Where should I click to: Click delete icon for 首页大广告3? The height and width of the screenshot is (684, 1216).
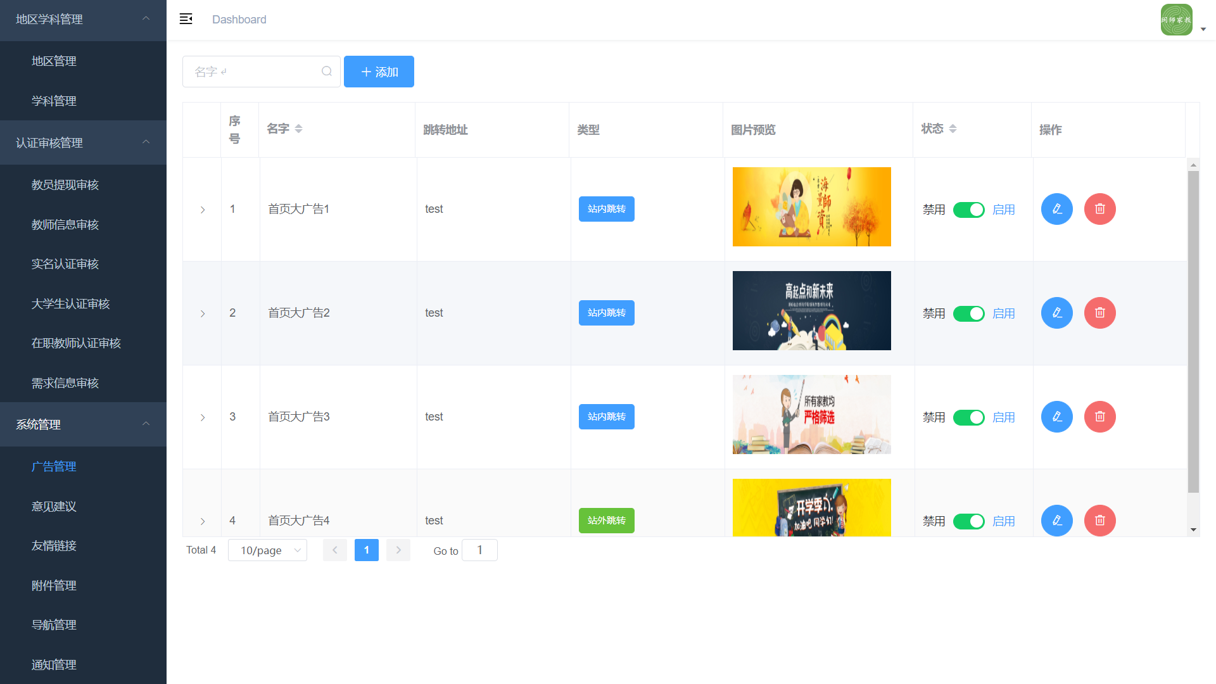click(x=1099, y=417)
